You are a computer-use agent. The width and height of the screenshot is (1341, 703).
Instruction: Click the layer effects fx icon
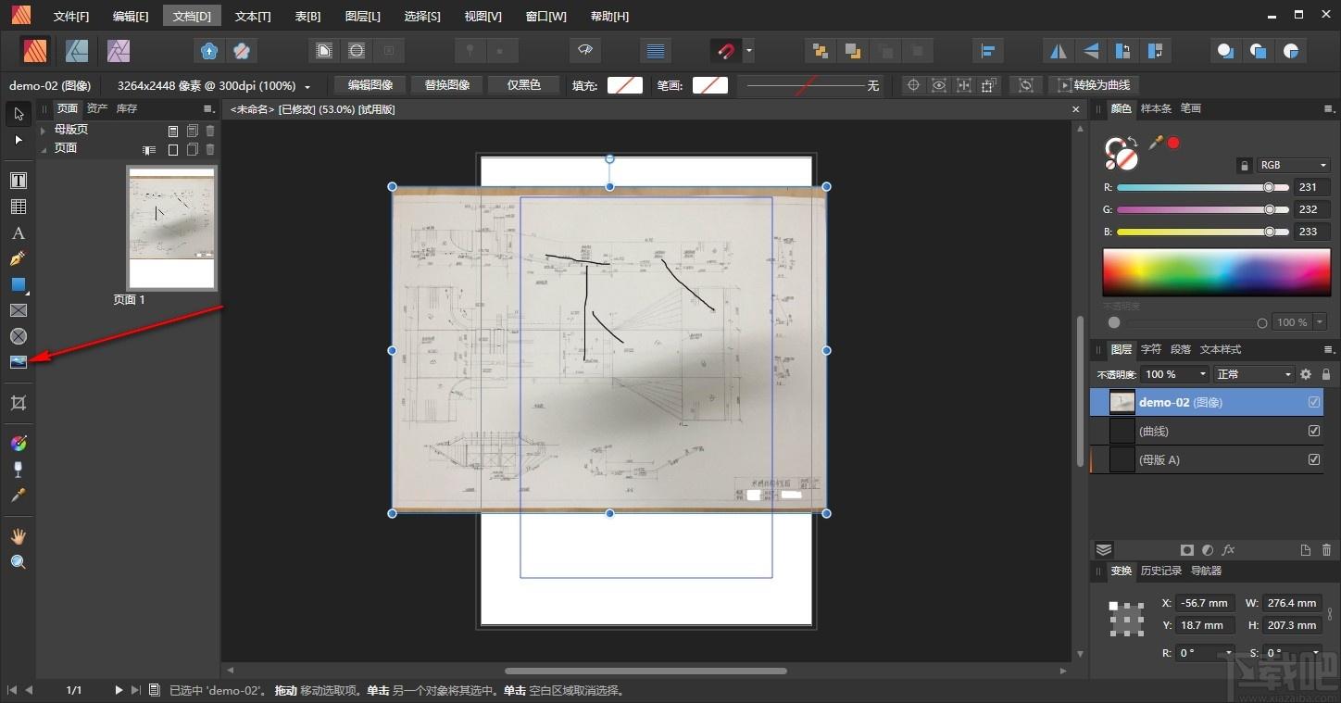(x=1229, y=550)
